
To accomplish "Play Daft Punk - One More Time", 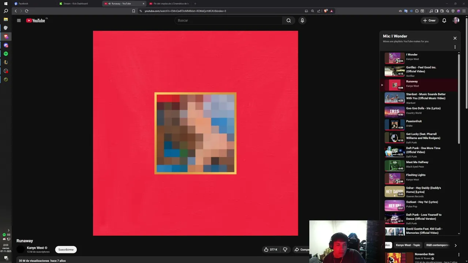I will (419, 152).
